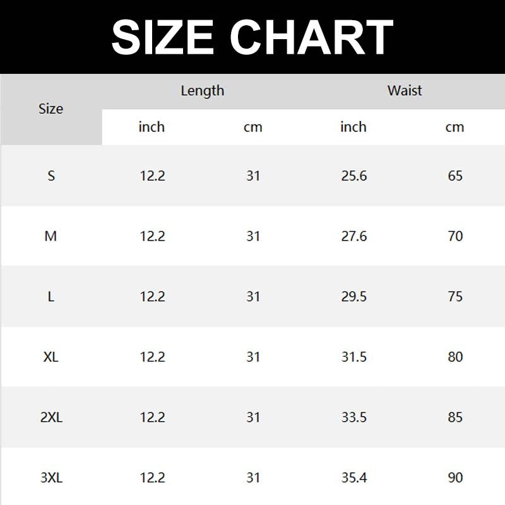Click the Length column group header
Screen dimensions: 505x505
[x=203, y=91]
